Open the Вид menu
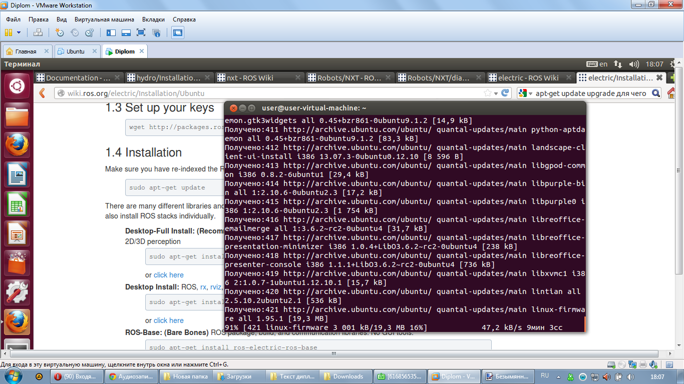Screen dimensions: 684x384 click(x=62, y=19)
